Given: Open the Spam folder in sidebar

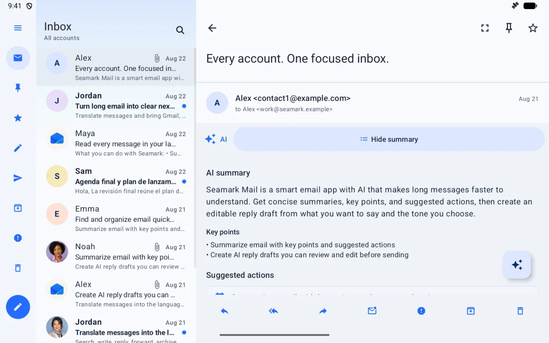Looking at the screenshot, I should [x=18, y=238].
